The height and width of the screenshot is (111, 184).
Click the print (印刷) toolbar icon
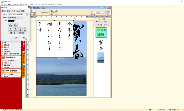coord(34,12)
